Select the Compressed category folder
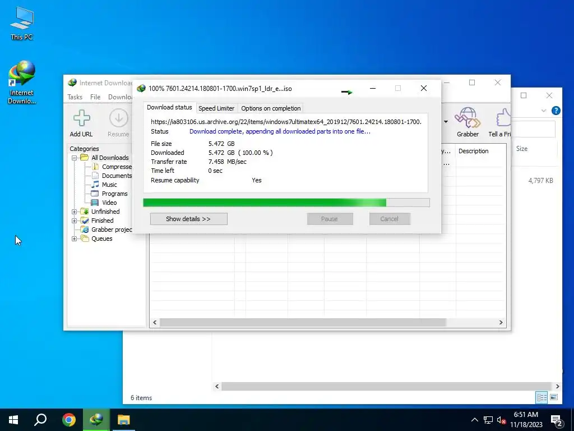The width and height of the screenshot is (574, 431). pyautogui.click(x=112, y=167)
